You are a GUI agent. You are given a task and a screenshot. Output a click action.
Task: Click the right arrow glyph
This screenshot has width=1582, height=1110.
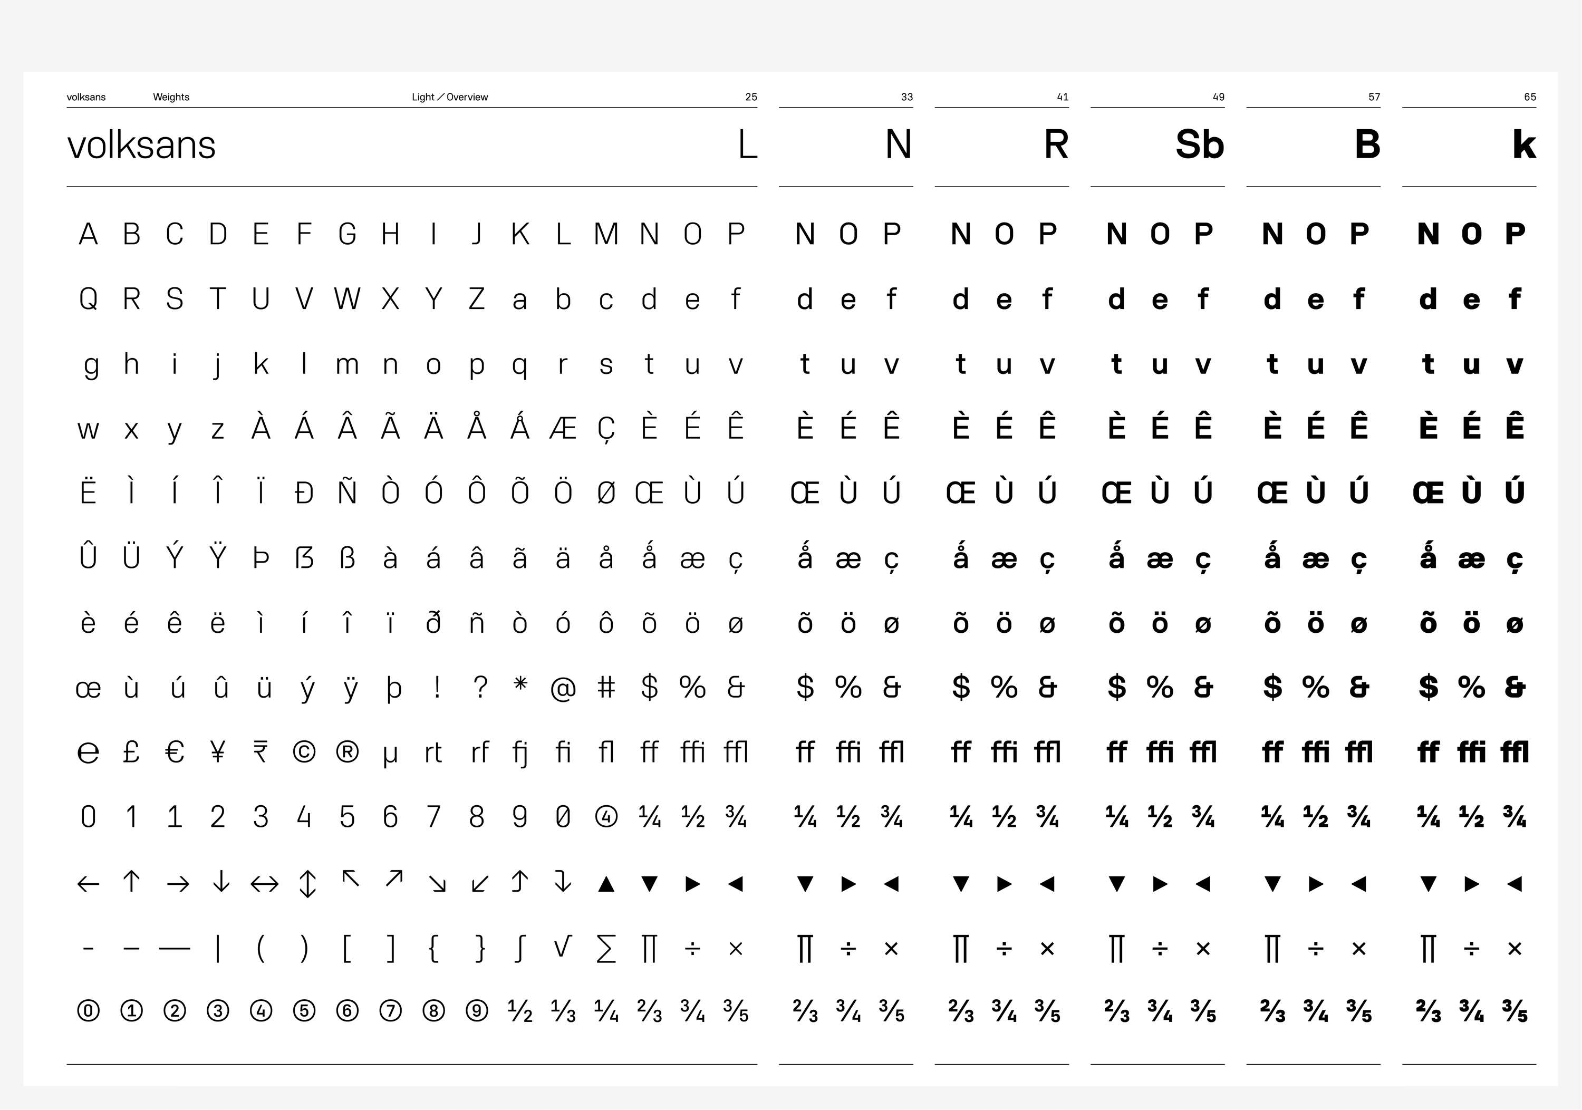178,883
